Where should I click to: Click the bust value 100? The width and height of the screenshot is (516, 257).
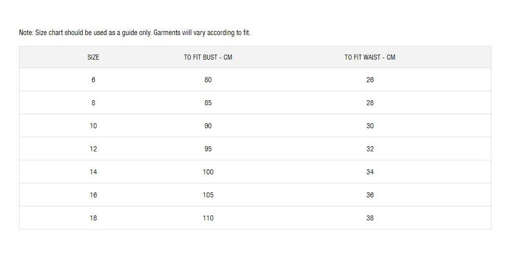(208, 172)
